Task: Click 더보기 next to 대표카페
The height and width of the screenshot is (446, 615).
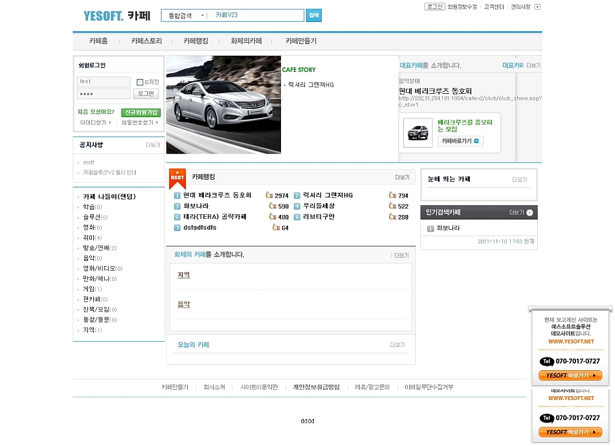Action: [533, 65]
